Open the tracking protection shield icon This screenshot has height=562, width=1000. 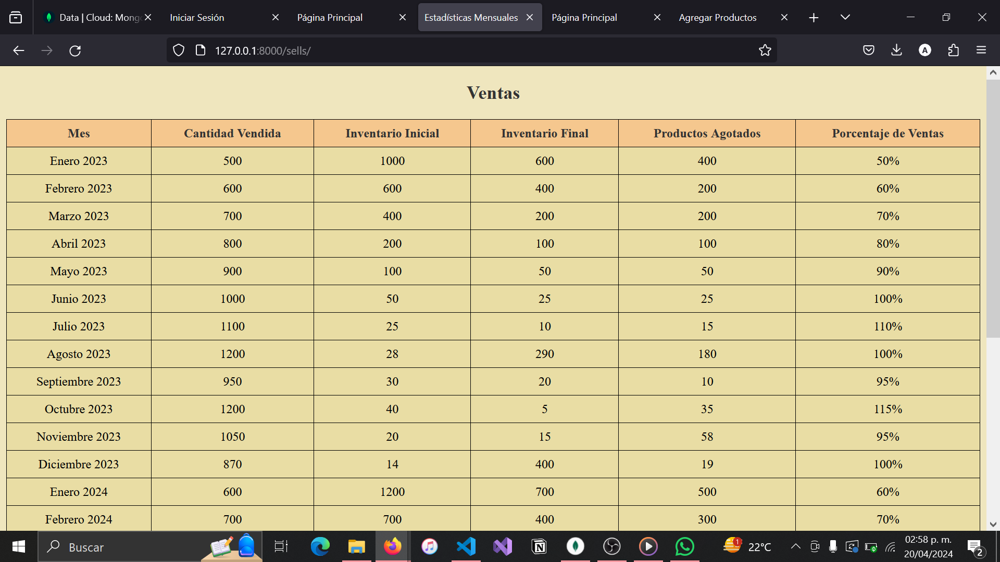[179, 50]
